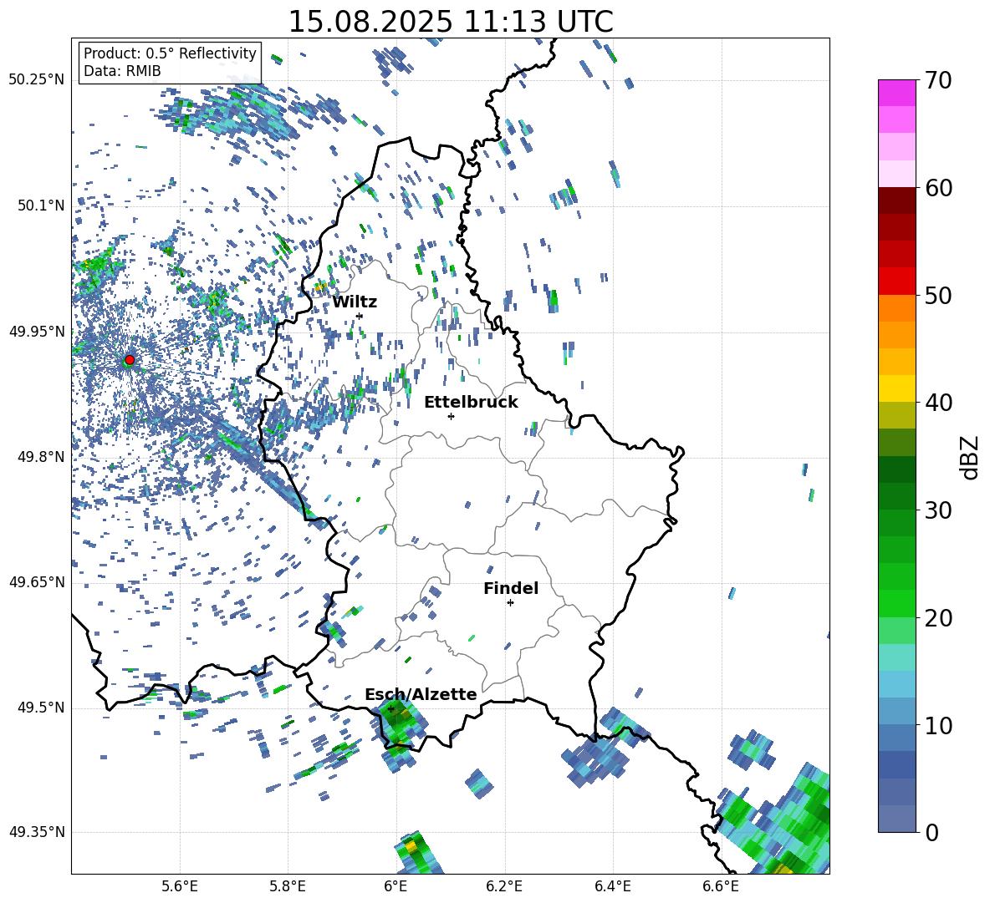
Task: Click the colorbar tick label 10
Action: click(x=938, y=726)
